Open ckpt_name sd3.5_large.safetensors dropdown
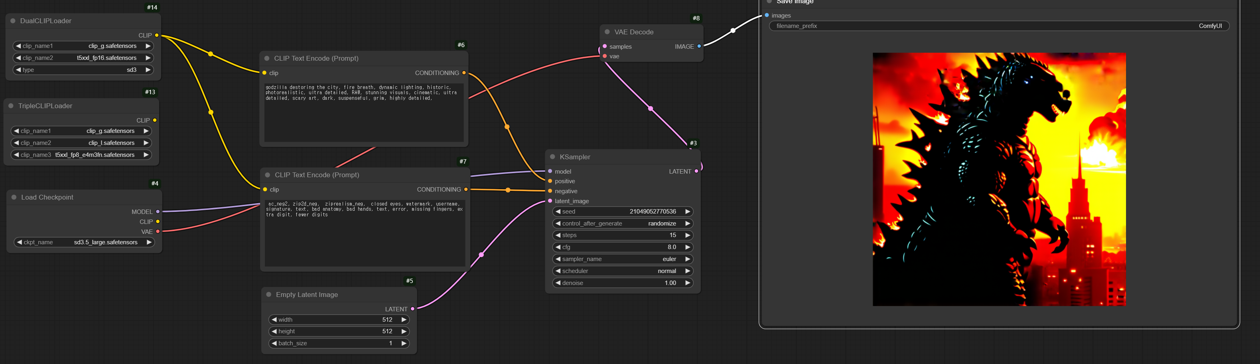This screenshot has width=1260, height=364. (x=84, y=242)
